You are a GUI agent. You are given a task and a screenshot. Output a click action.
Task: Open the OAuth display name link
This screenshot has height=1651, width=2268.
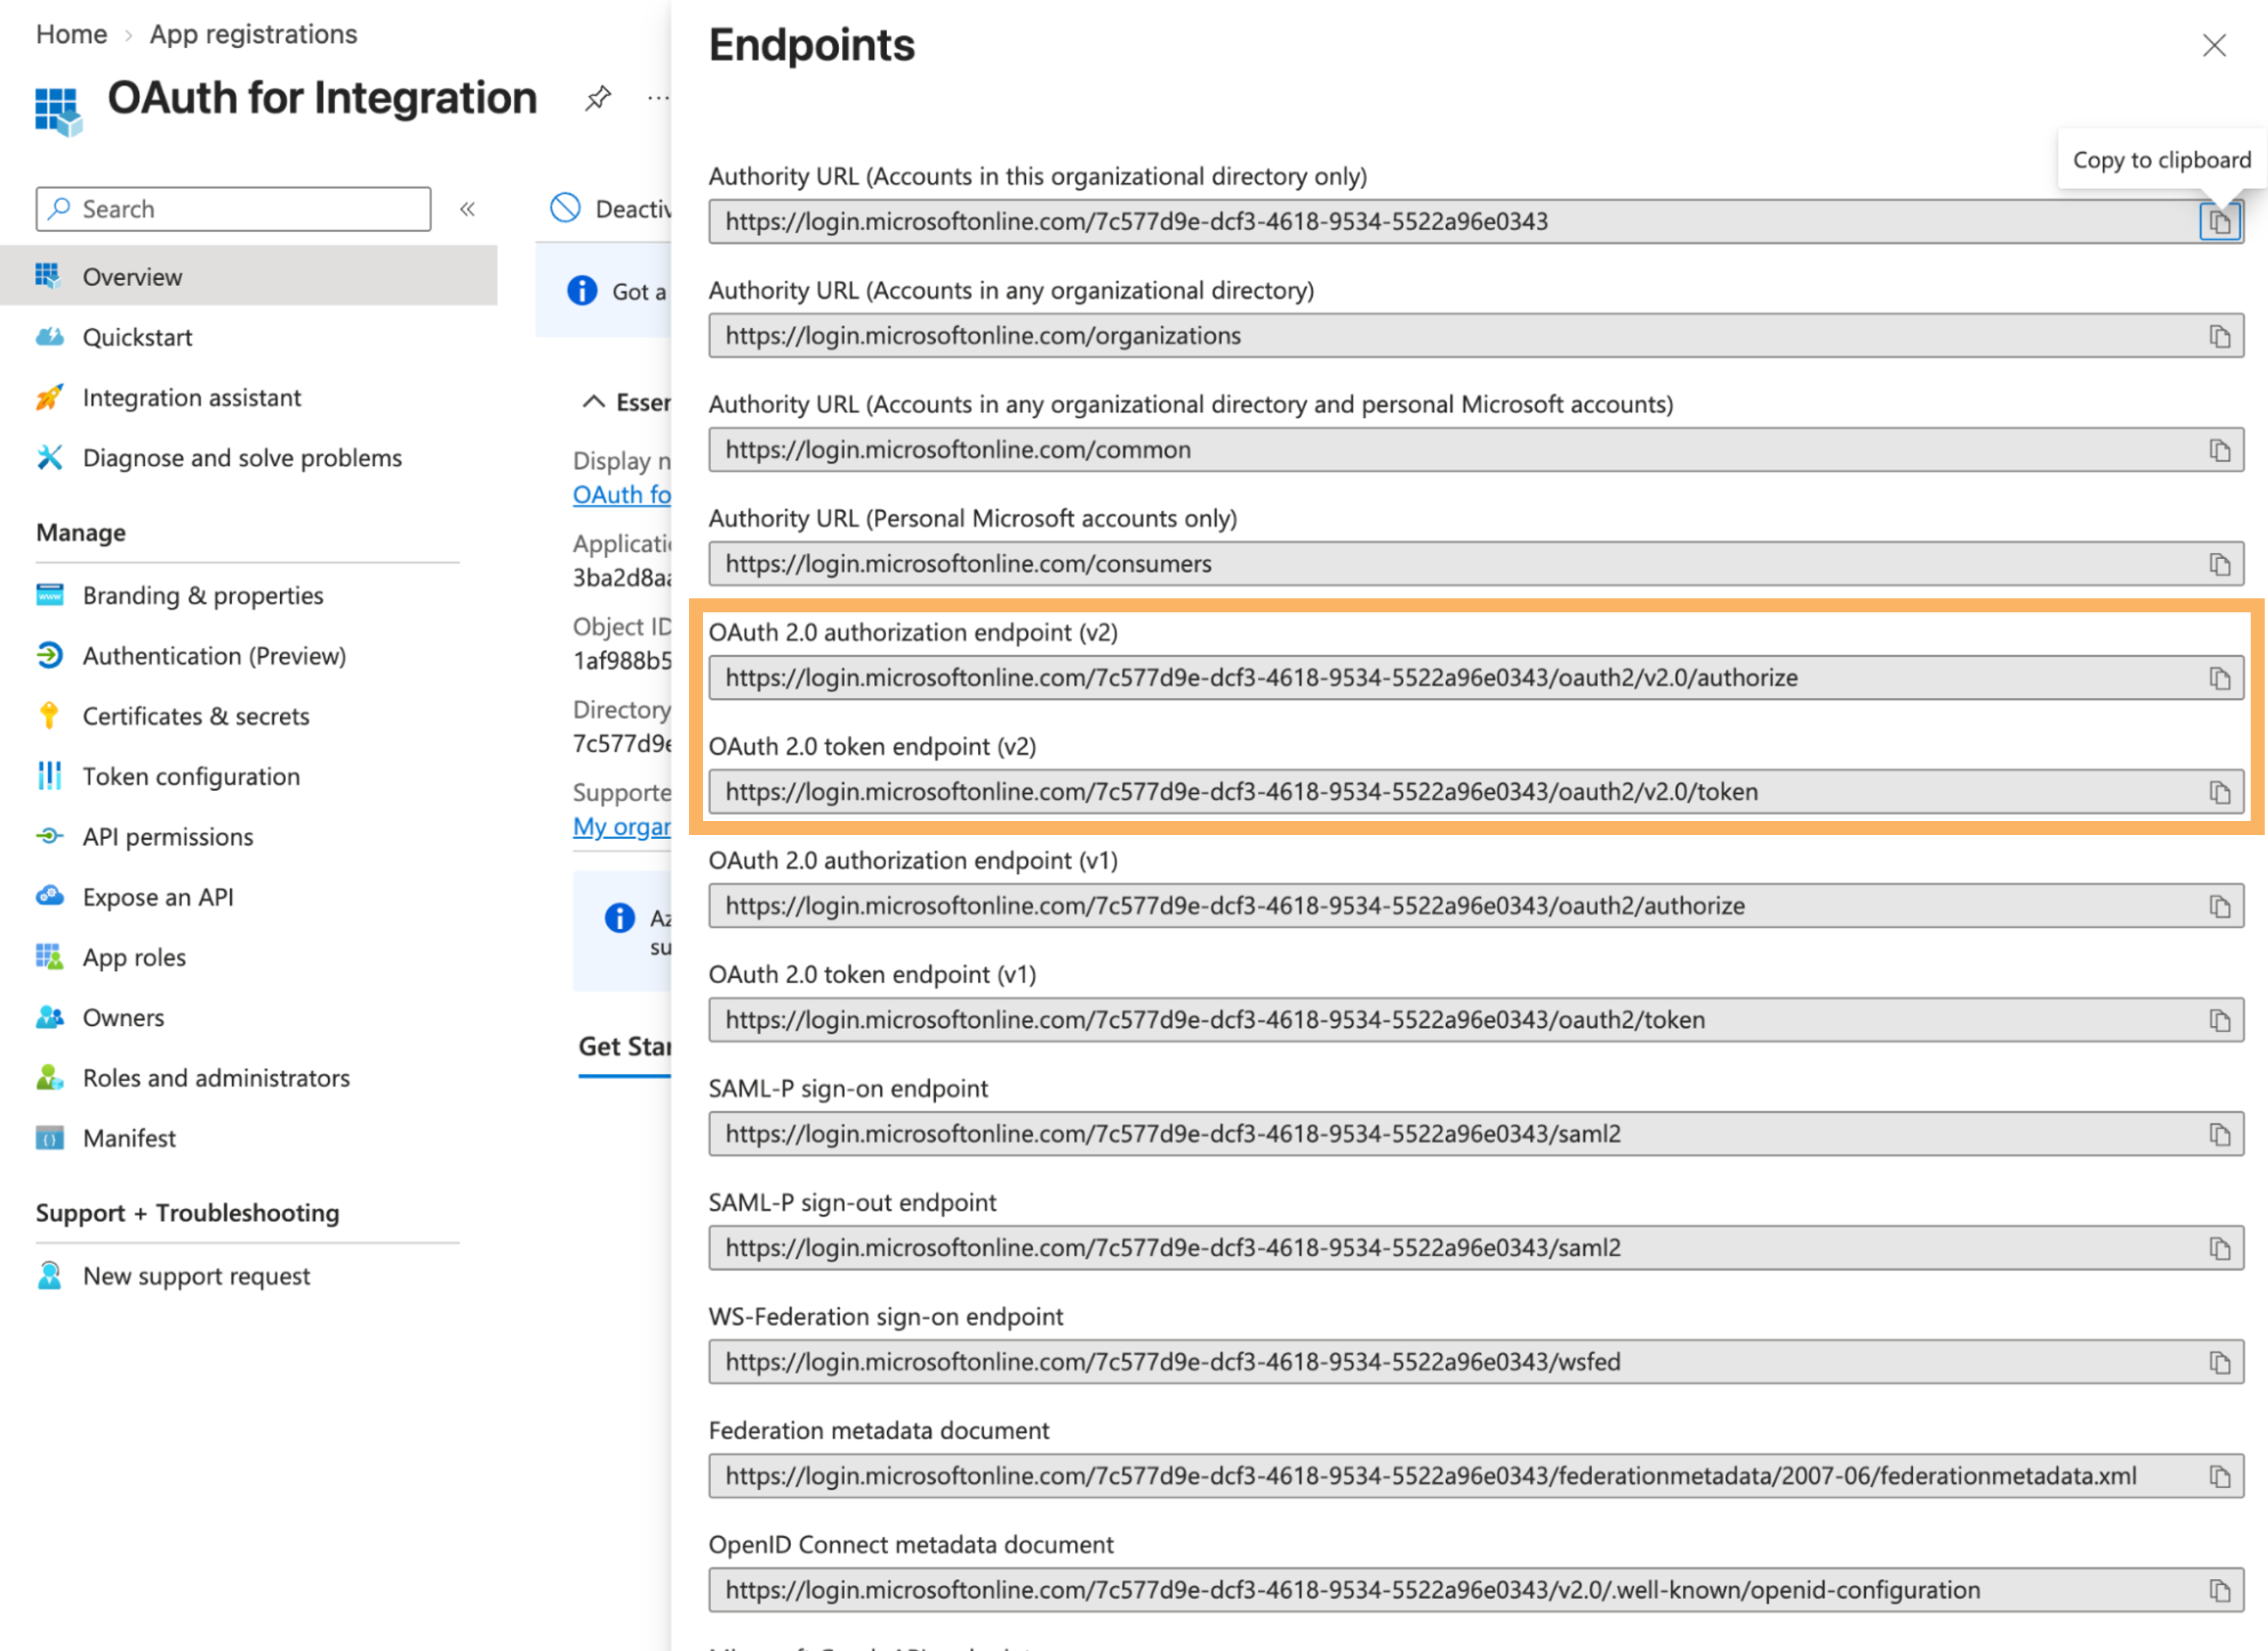[x=621, y=494]
